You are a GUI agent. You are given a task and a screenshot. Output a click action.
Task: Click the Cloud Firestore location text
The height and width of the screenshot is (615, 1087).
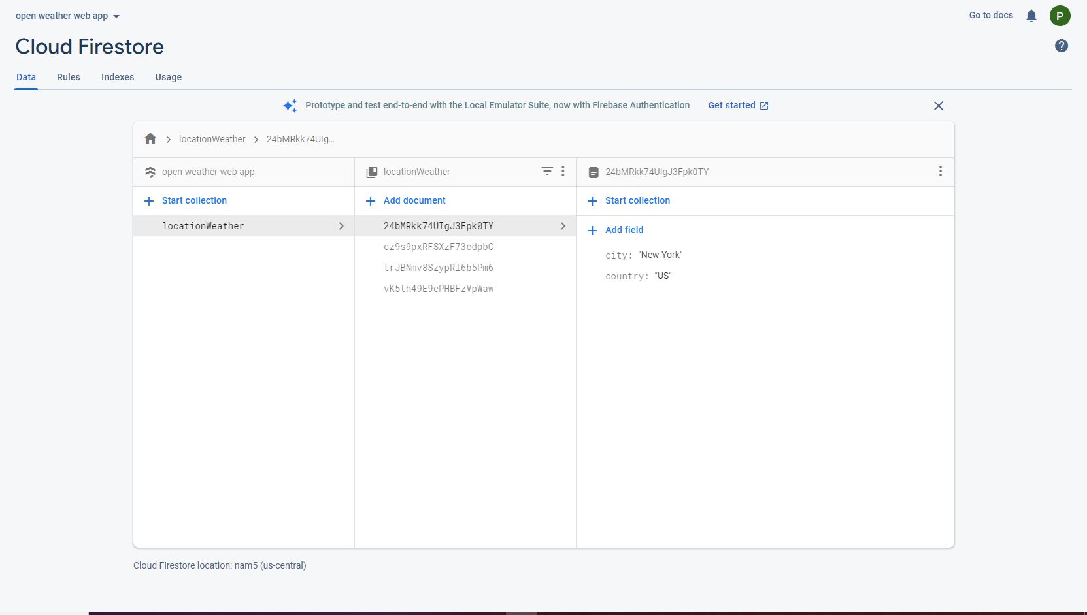click(x=220, y=565)
